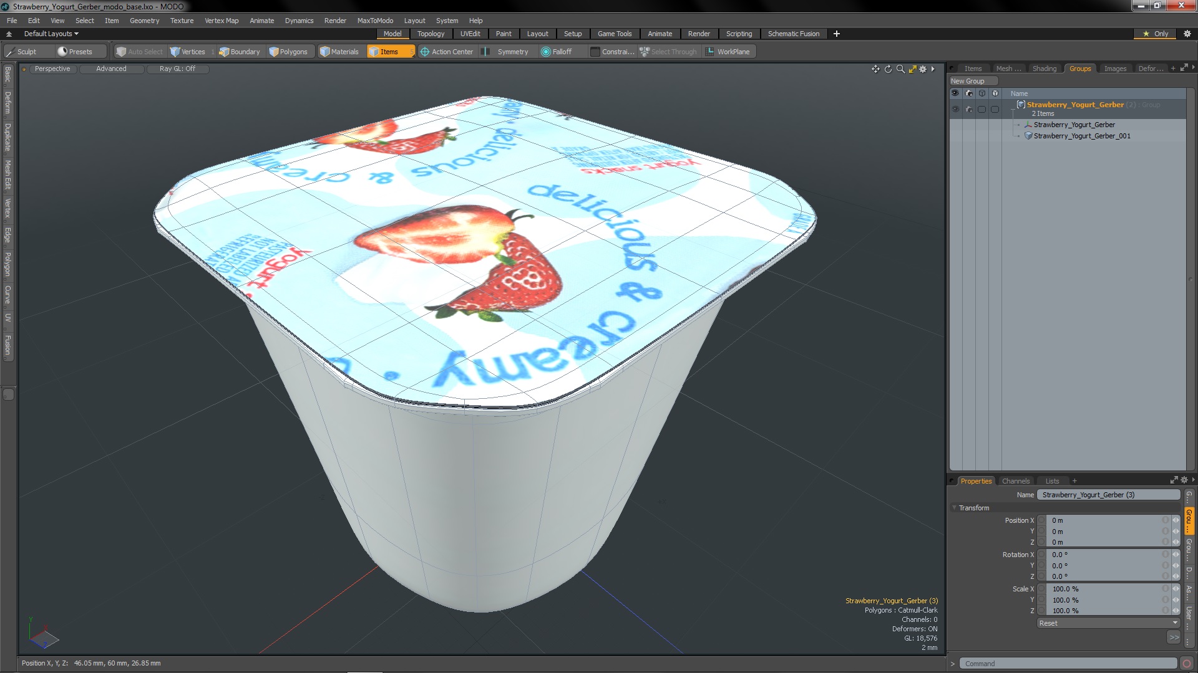This screenshot has width=1198, height=673.
Task: Toggle Scale X keyframe circle
Action: tap(1041, 589)
